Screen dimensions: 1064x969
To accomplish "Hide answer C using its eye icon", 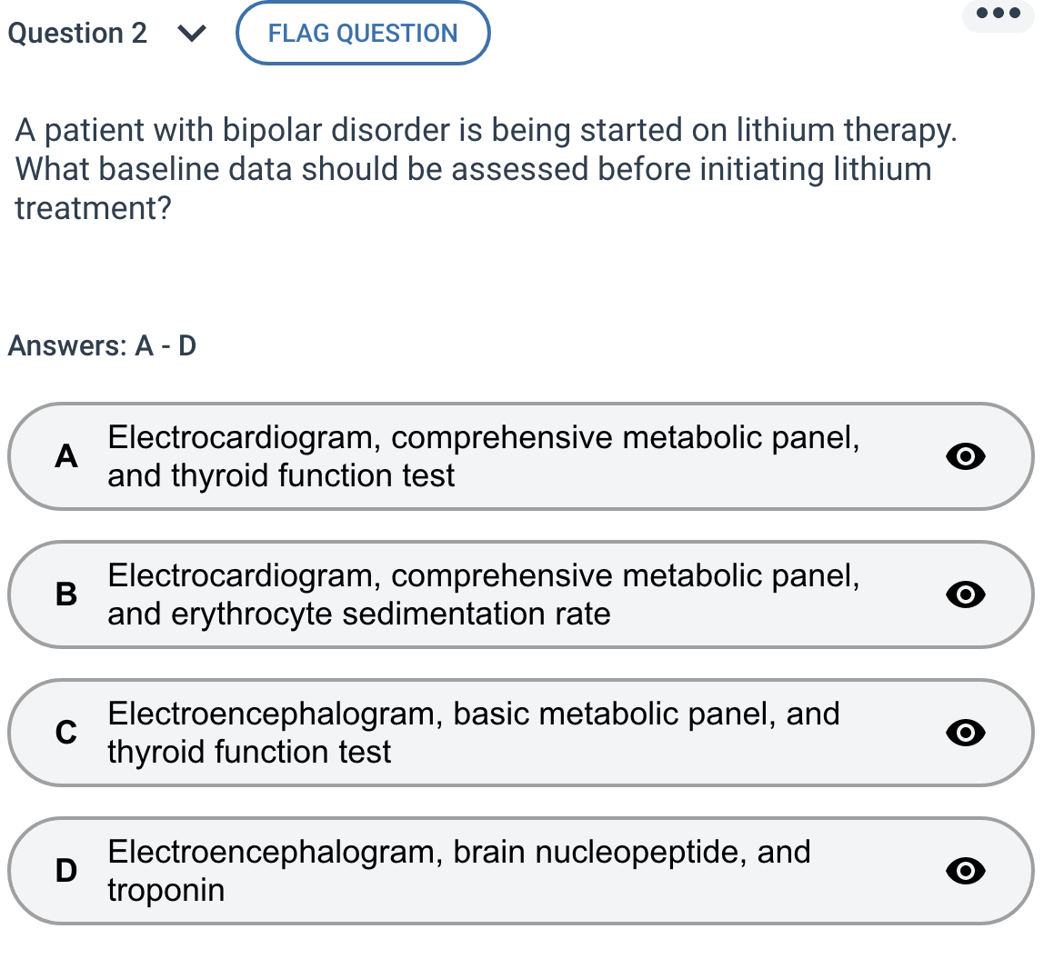I will tap(965, 733).
